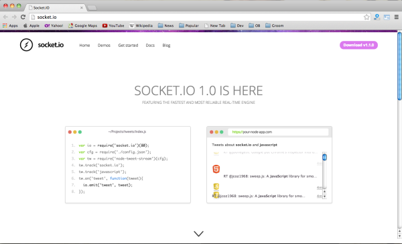Viewport: 402px width, 244px height.
Task: Click the page scrollbar down arrow
Action: click(x=399, y=236)
